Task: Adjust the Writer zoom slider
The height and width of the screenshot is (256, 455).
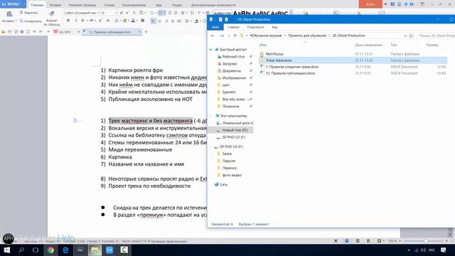Action: pyautogui.click(x=425, y=241)
